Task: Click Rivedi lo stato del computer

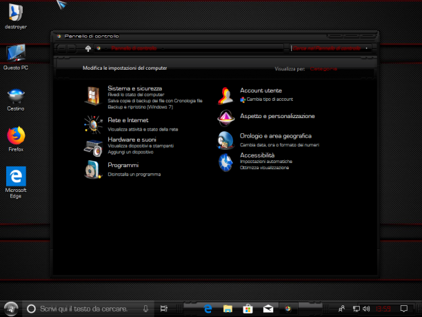Action: pyautogui.click(x=136, y=95)
